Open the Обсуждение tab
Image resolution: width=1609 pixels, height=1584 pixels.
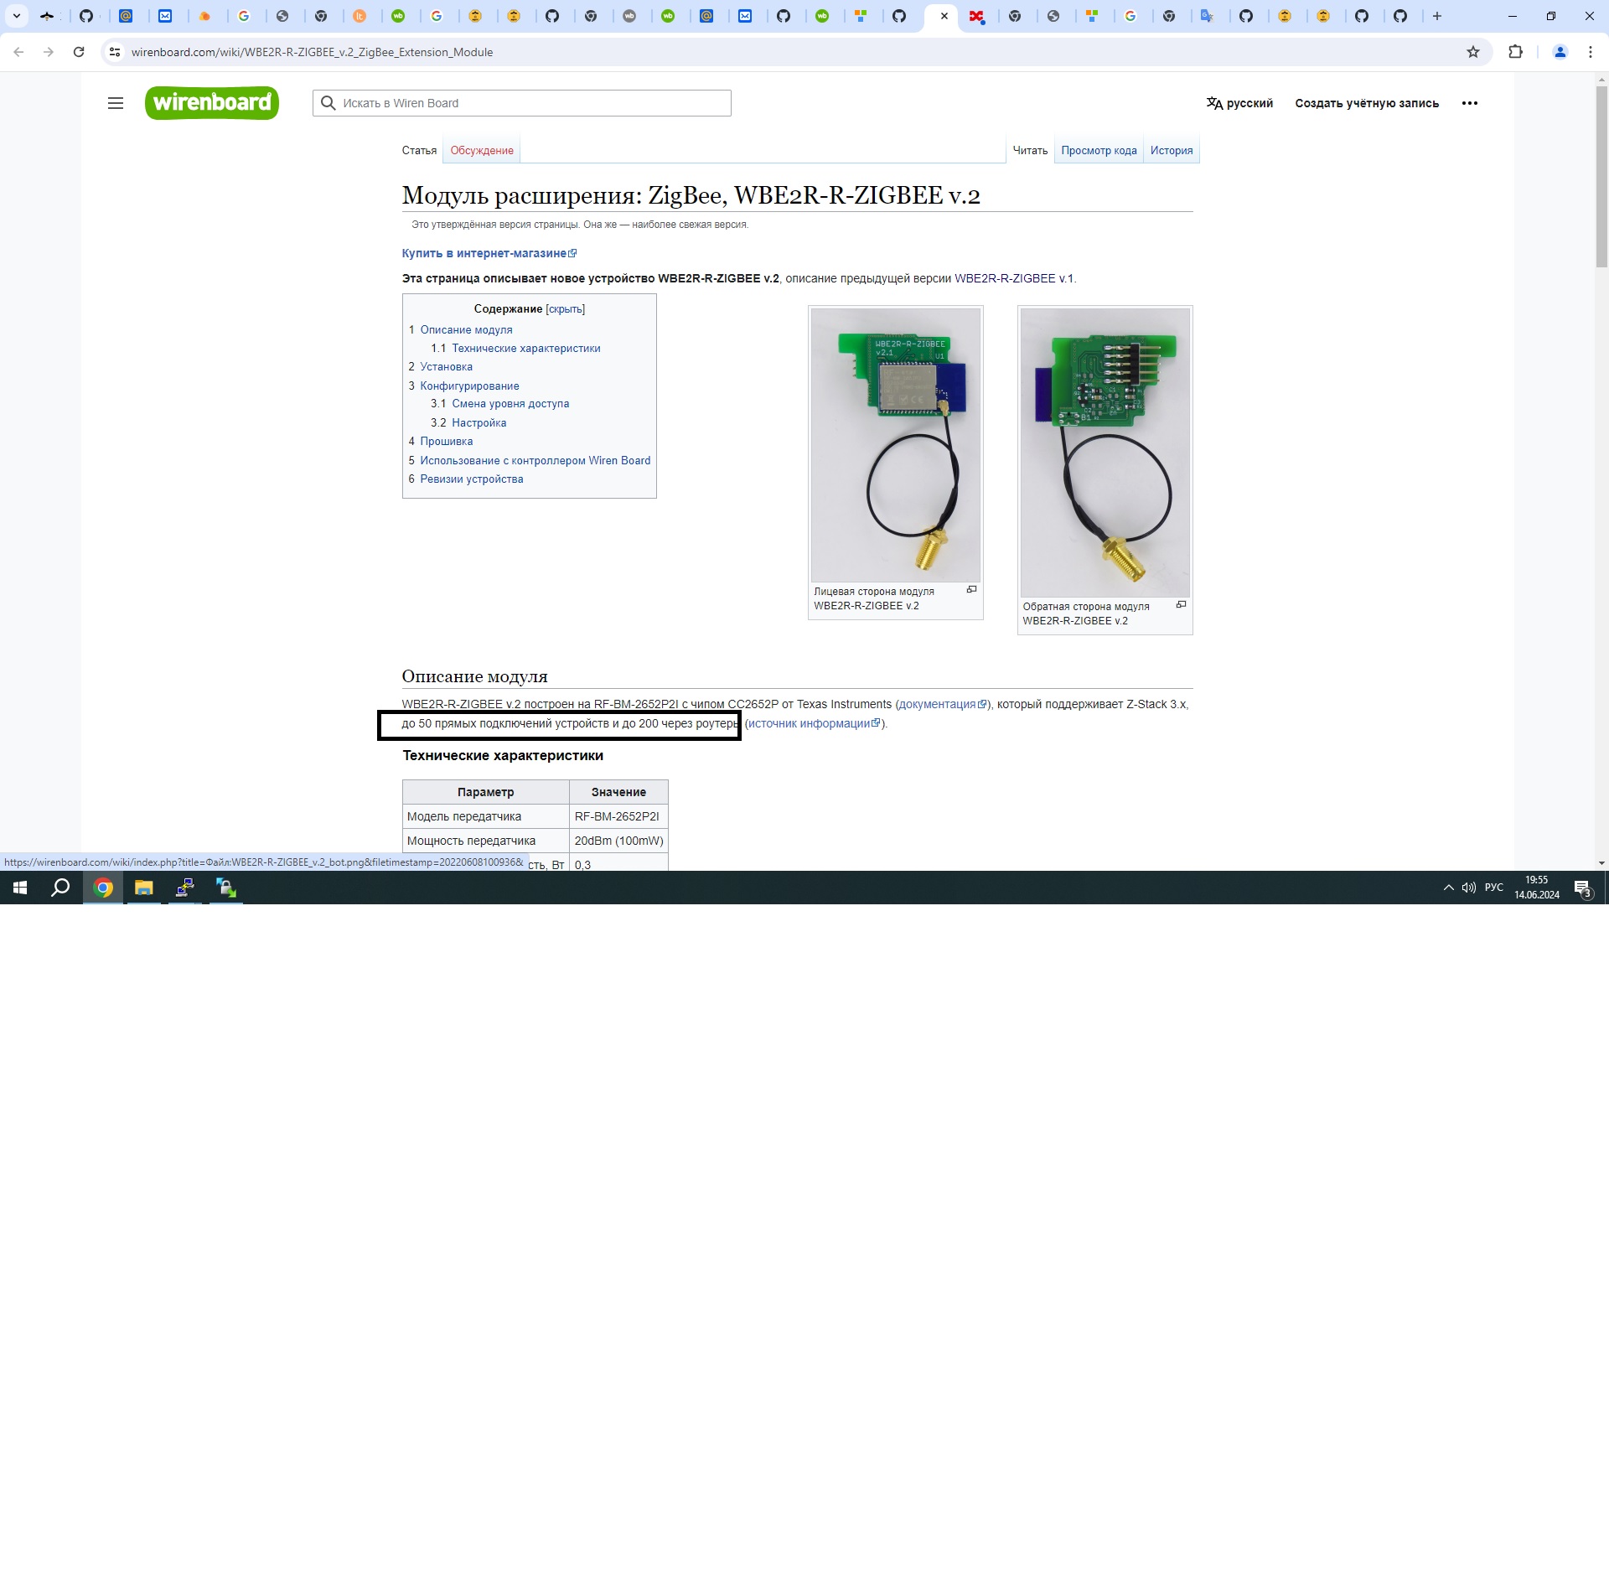482,150
